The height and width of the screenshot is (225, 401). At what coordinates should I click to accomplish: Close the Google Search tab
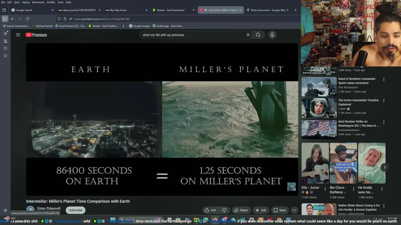pyautogui.click(x=53, y=10)
